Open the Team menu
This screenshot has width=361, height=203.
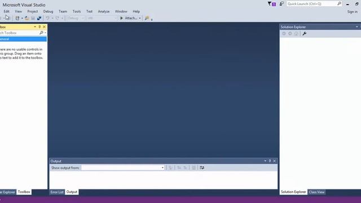(63, 11)
